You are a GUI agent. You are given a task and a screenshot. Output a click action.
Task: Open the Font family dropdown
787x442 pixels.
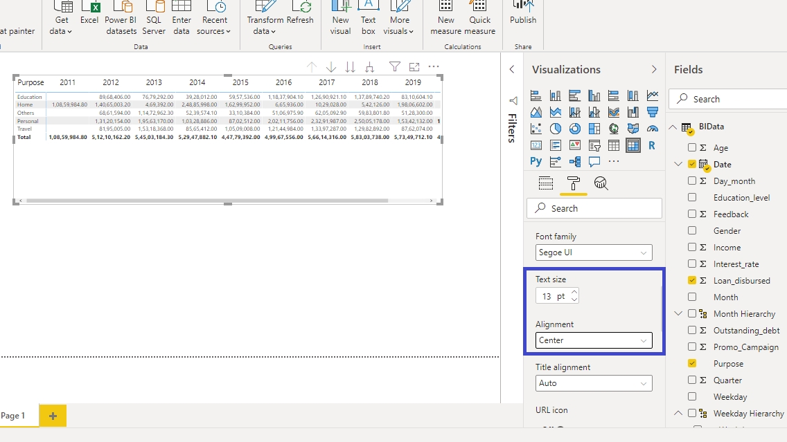point(594,253)
